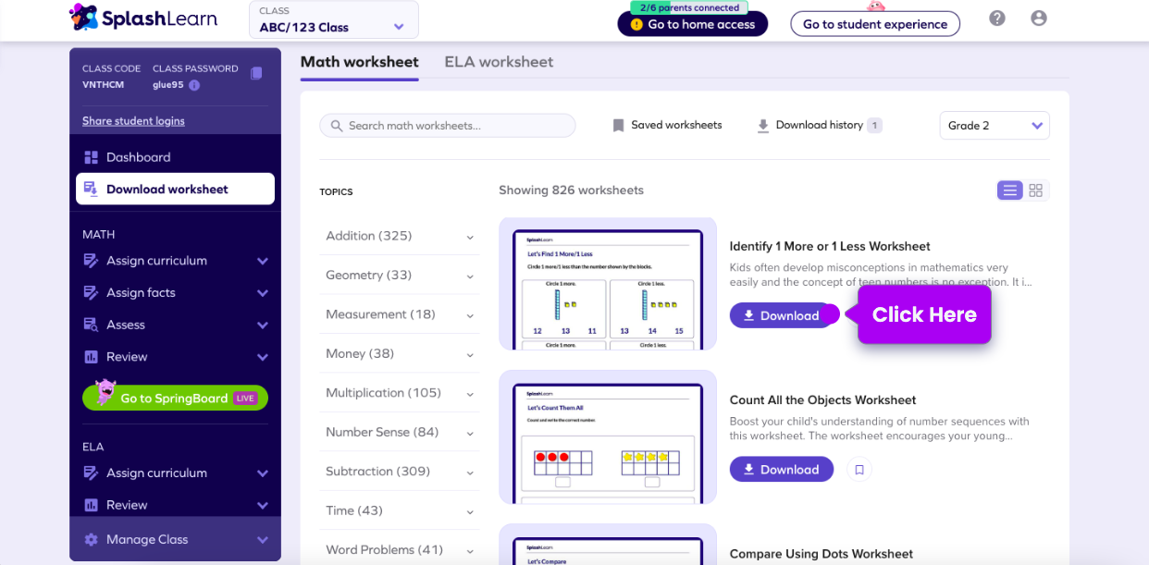Screen dimensions: 1149x565
Task: Click the help question mark icon
Action: pyautogui.click(x=996, y=18)
